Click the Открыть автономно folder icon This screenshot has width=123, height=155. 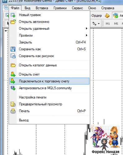click(13, 22)
